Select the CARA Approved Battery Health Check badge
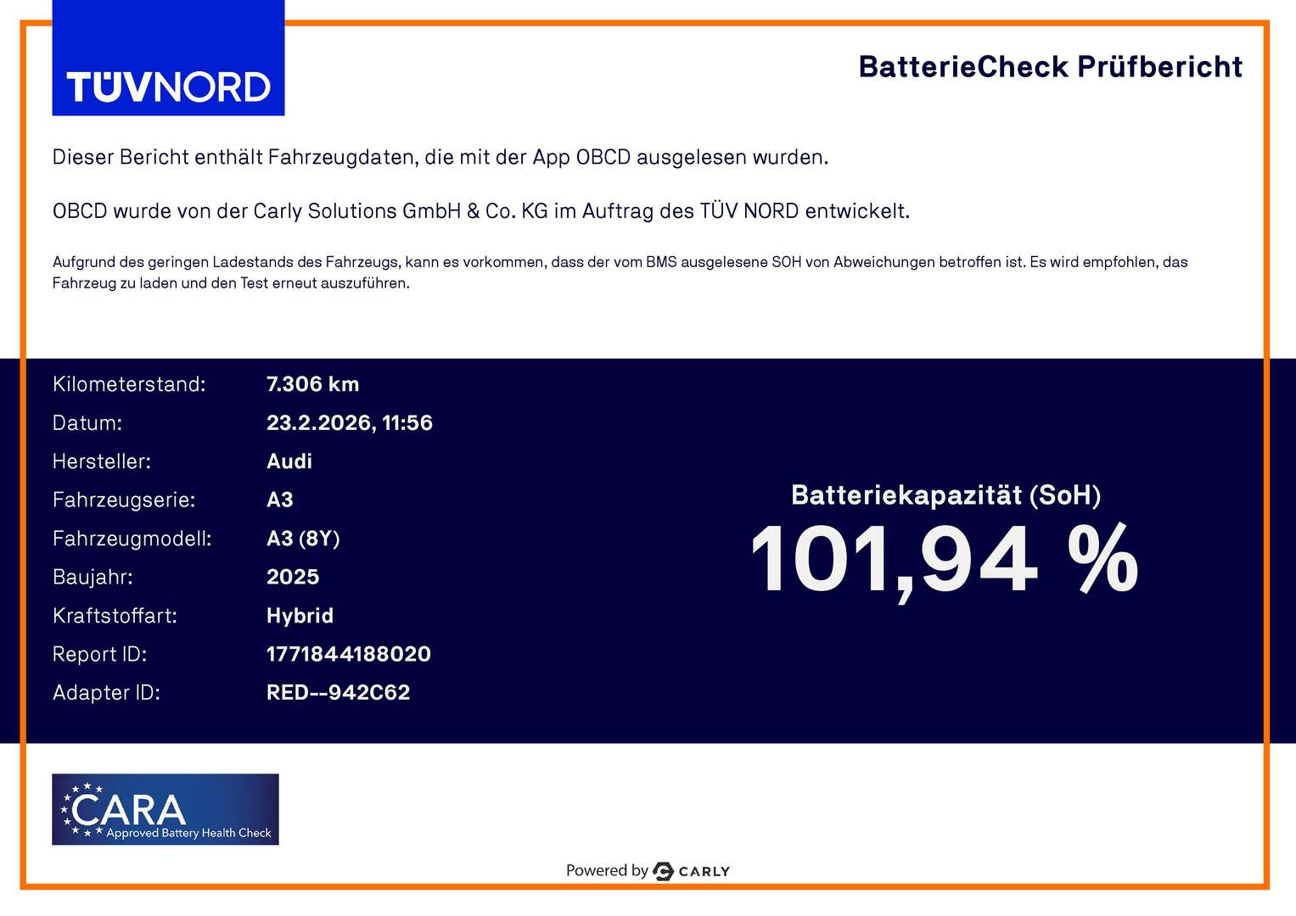 click(x=165, y=808)
